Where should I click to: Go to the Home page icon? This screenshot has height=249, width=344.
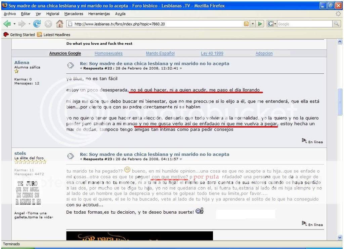pos(59,24)
